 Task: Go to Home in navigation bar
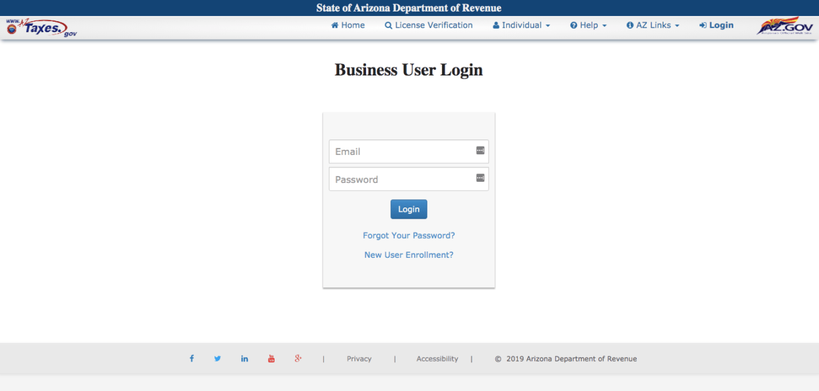(x=348, y=26)
